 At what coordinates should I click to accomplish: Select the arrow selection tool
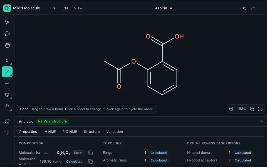point(7,23)
